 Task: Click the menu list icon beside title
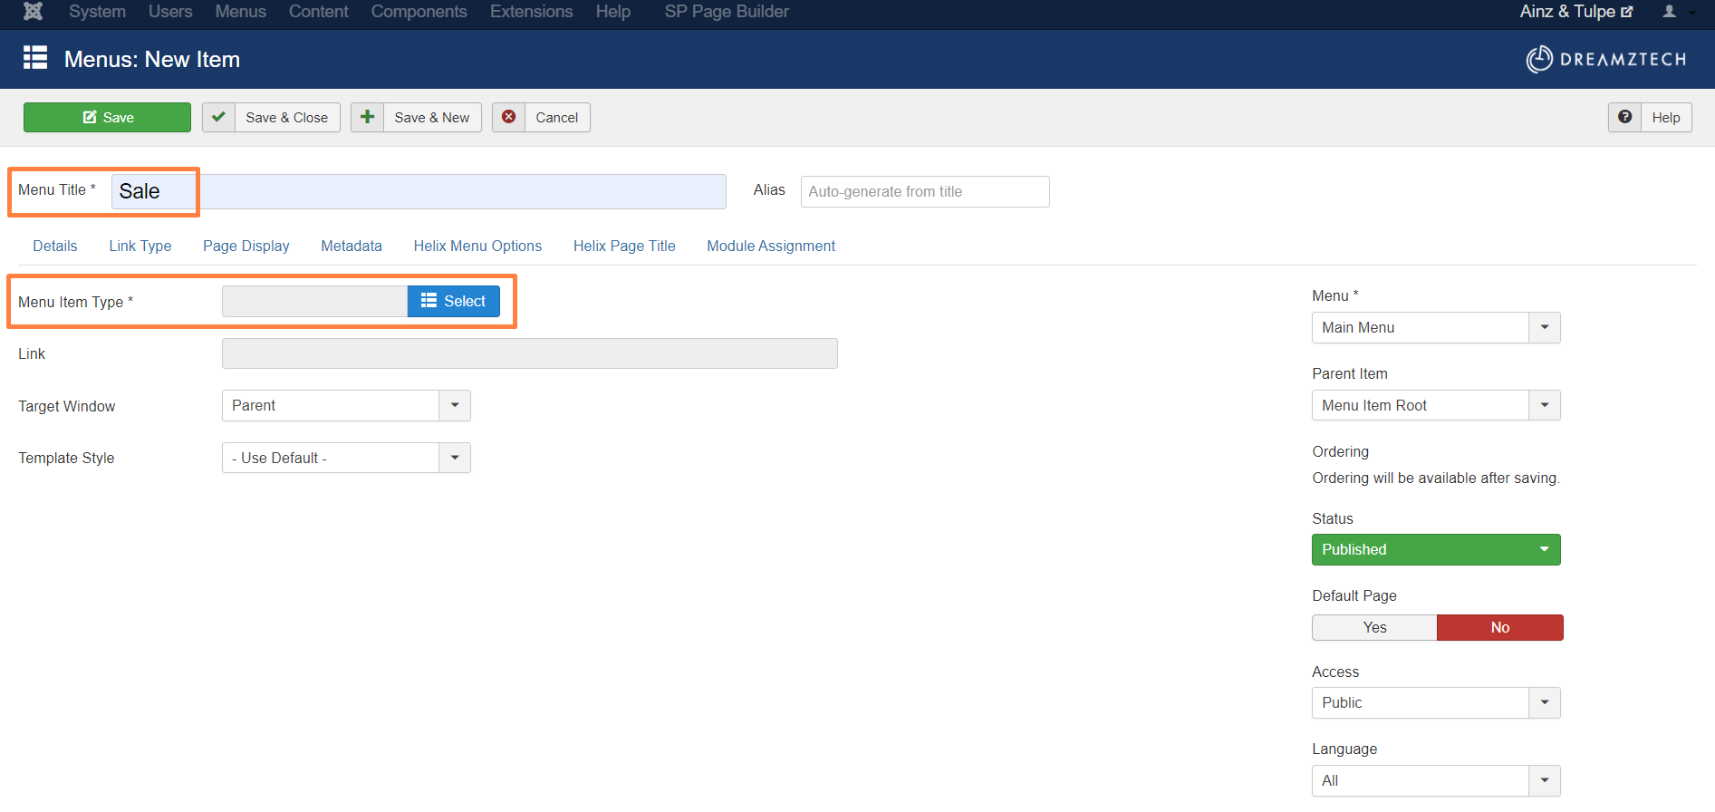[35, 58]
